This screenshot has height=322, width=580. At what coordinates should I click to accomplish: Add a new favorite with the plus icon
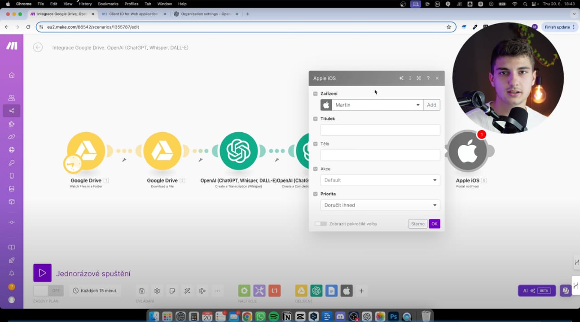coord(361,291)
